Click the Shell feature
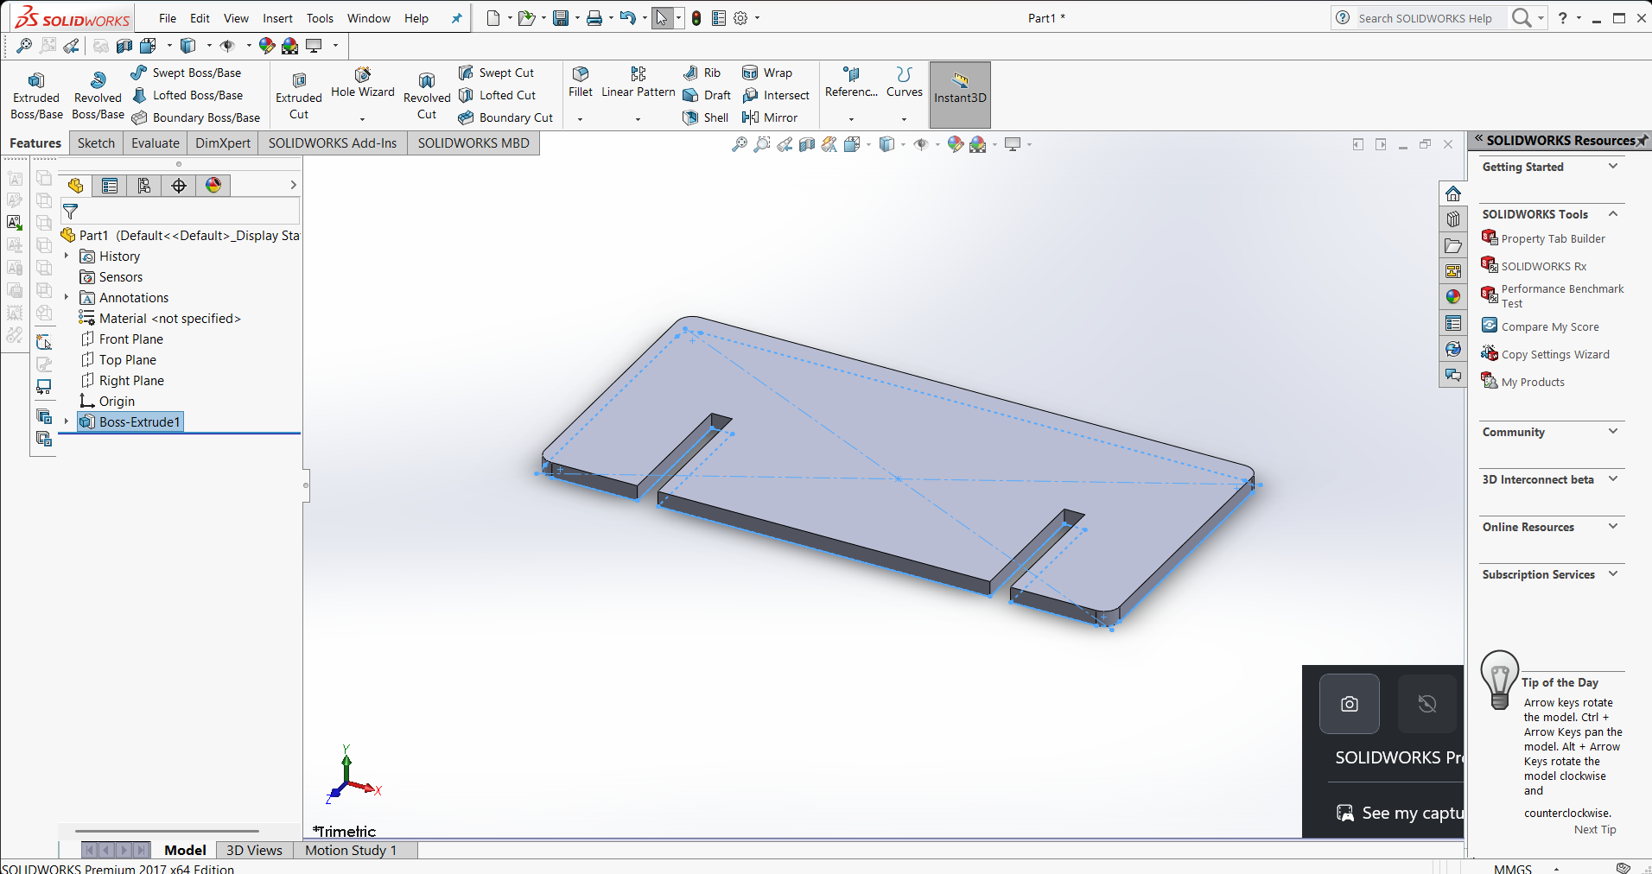1652x874 pixels. (706, 117)
